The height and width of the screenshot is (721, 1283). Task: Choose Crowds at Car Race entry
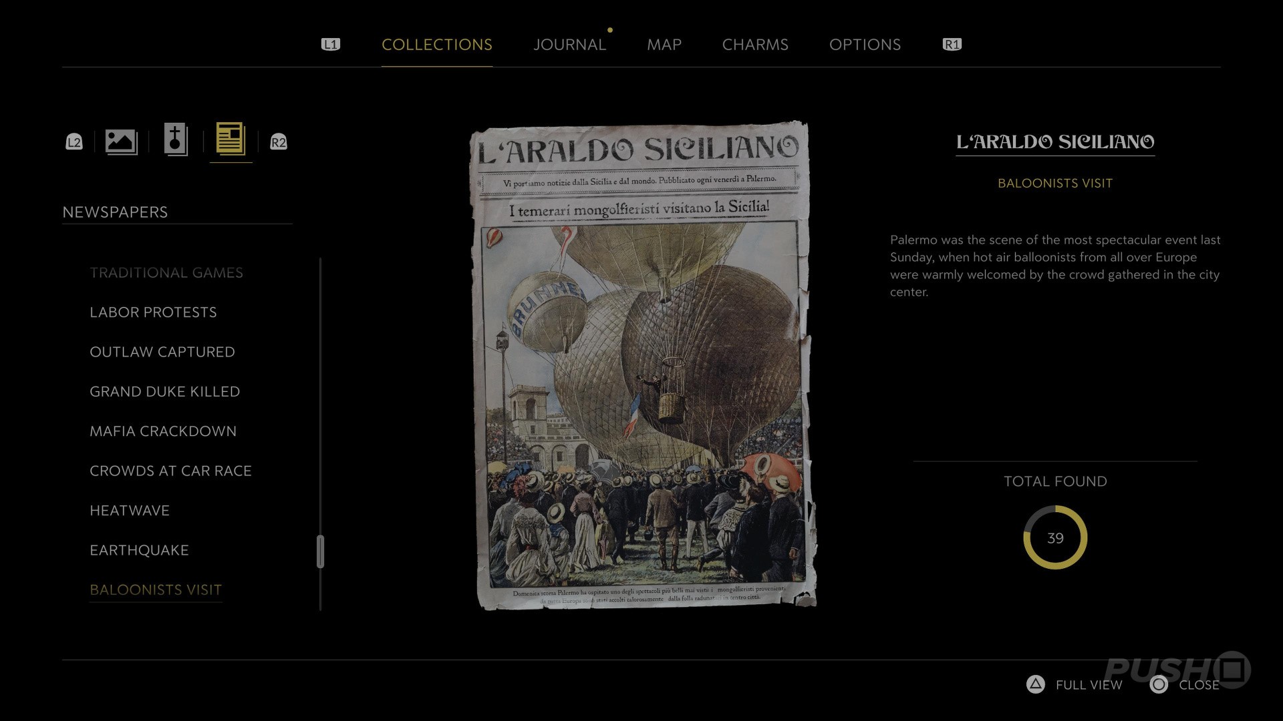170,471
